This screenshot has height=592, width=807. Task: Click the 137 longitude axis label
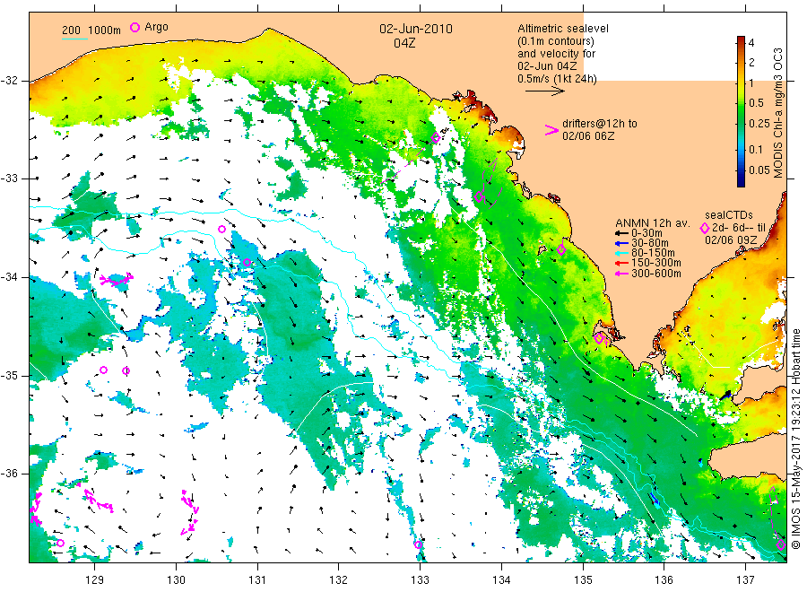click(745, 579)
